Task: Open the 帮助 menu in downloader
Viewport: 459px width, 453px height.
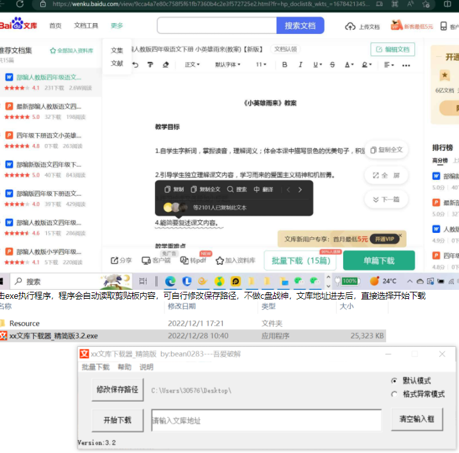Action: 124,367
